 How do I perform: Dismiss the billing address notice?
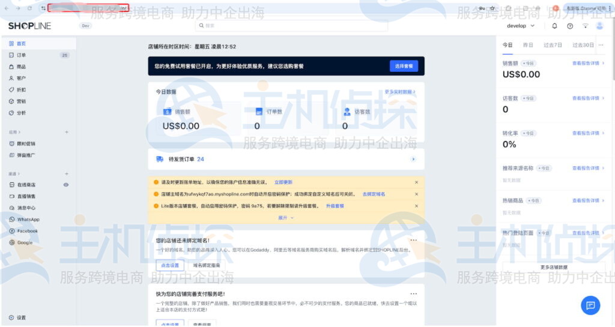coord(417,182)
